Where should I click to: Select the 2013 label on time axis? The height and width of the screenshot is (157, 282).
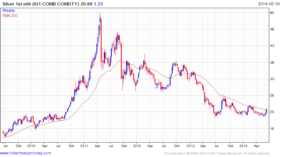190,146
